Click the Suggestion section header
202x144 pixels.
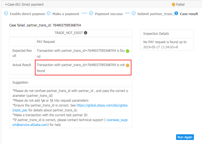20,83
